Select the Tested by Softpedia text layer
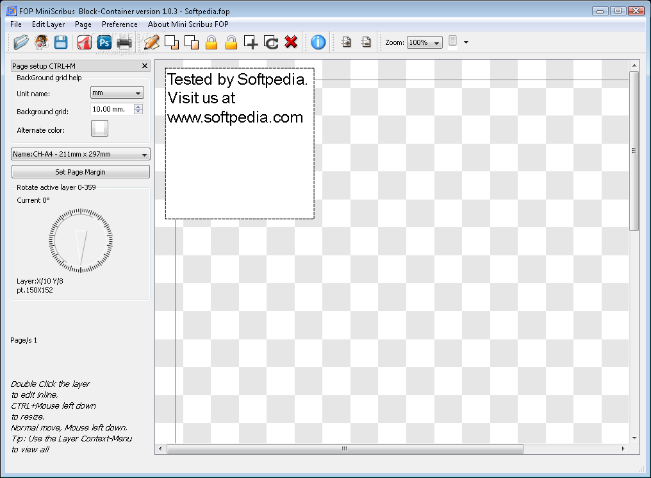Image resolution: width=651 pixels, height=478 pixels. pyautogui.click(x=240, y=144)
